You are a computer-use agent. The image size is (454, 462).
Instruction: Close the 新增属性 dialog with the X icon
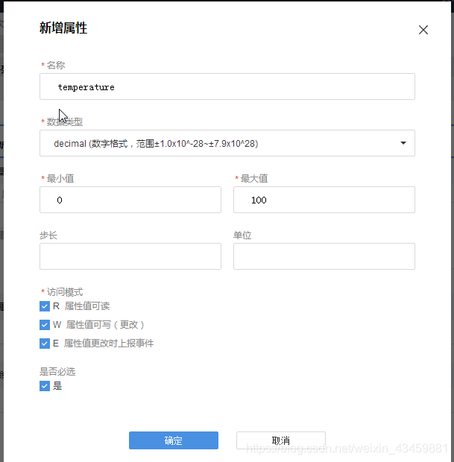point(423,30)
